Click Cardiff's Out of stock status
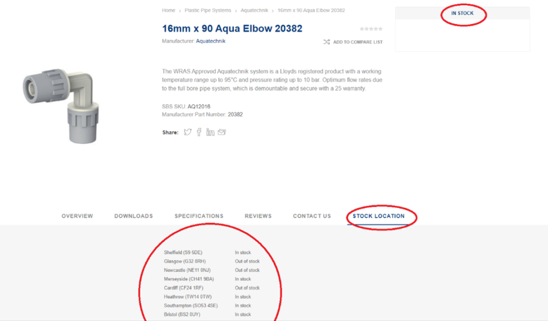Screen dimensions: 548x321 (x=247, y=288)
